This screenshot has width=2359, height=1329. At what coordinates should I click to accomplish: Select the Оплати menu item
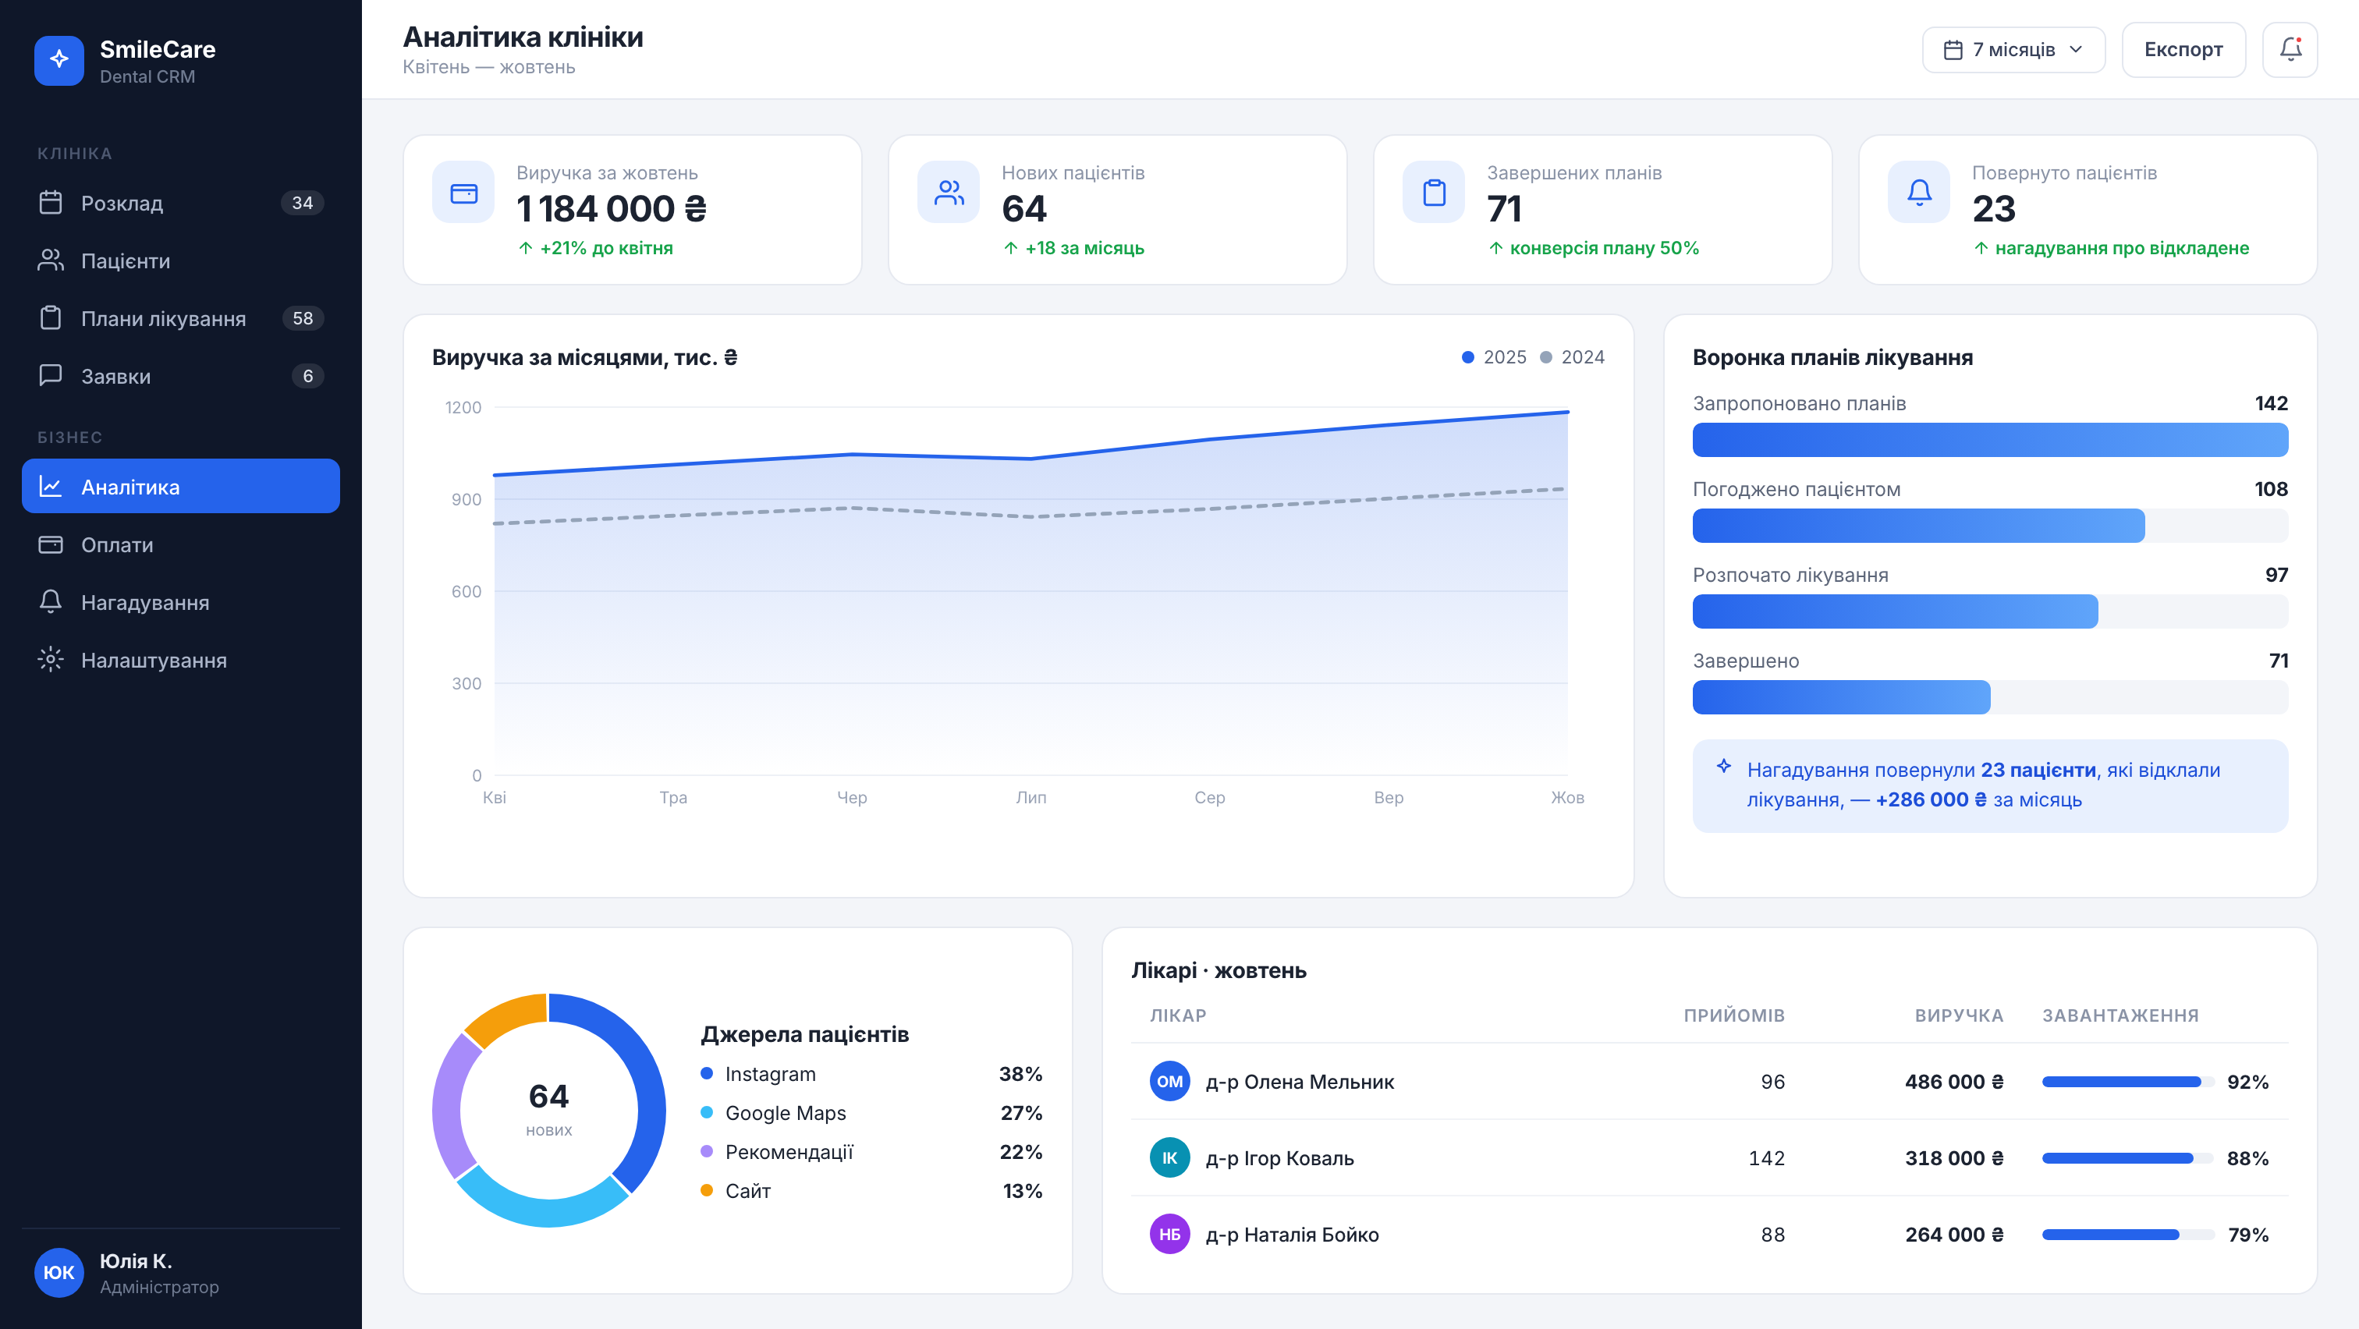click(180, 544)
